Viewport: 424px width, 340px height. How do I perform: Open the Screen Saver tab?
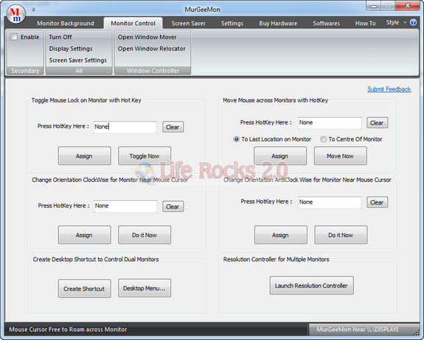coord(189,24)
